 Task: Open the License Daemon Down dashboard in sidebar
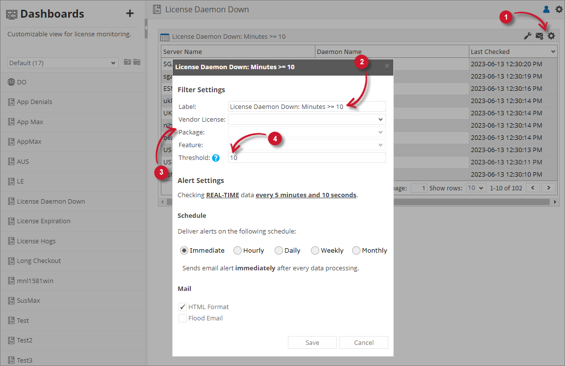click(x=72, y=201)
